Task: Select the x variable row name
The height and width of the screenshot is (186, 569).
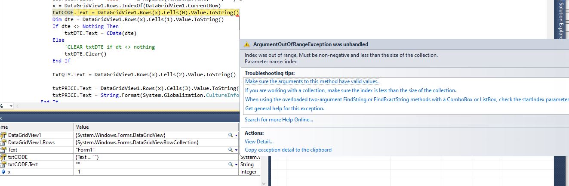Action: [x=9, y=172]
